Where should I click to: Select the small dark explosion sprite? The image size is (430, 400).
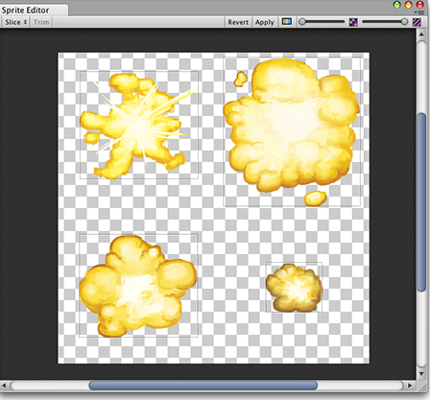(x=294, y=287)
